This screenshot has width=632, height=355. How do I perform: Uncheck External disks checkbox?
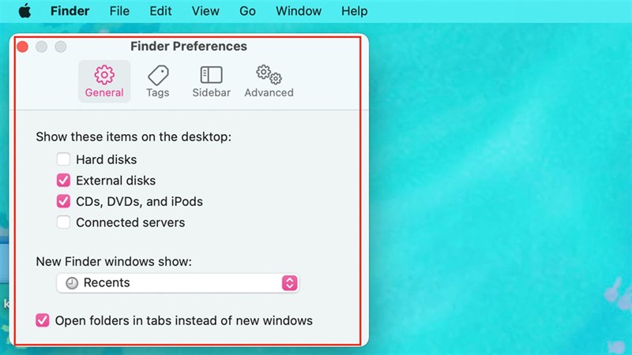(x=63, y=181)
